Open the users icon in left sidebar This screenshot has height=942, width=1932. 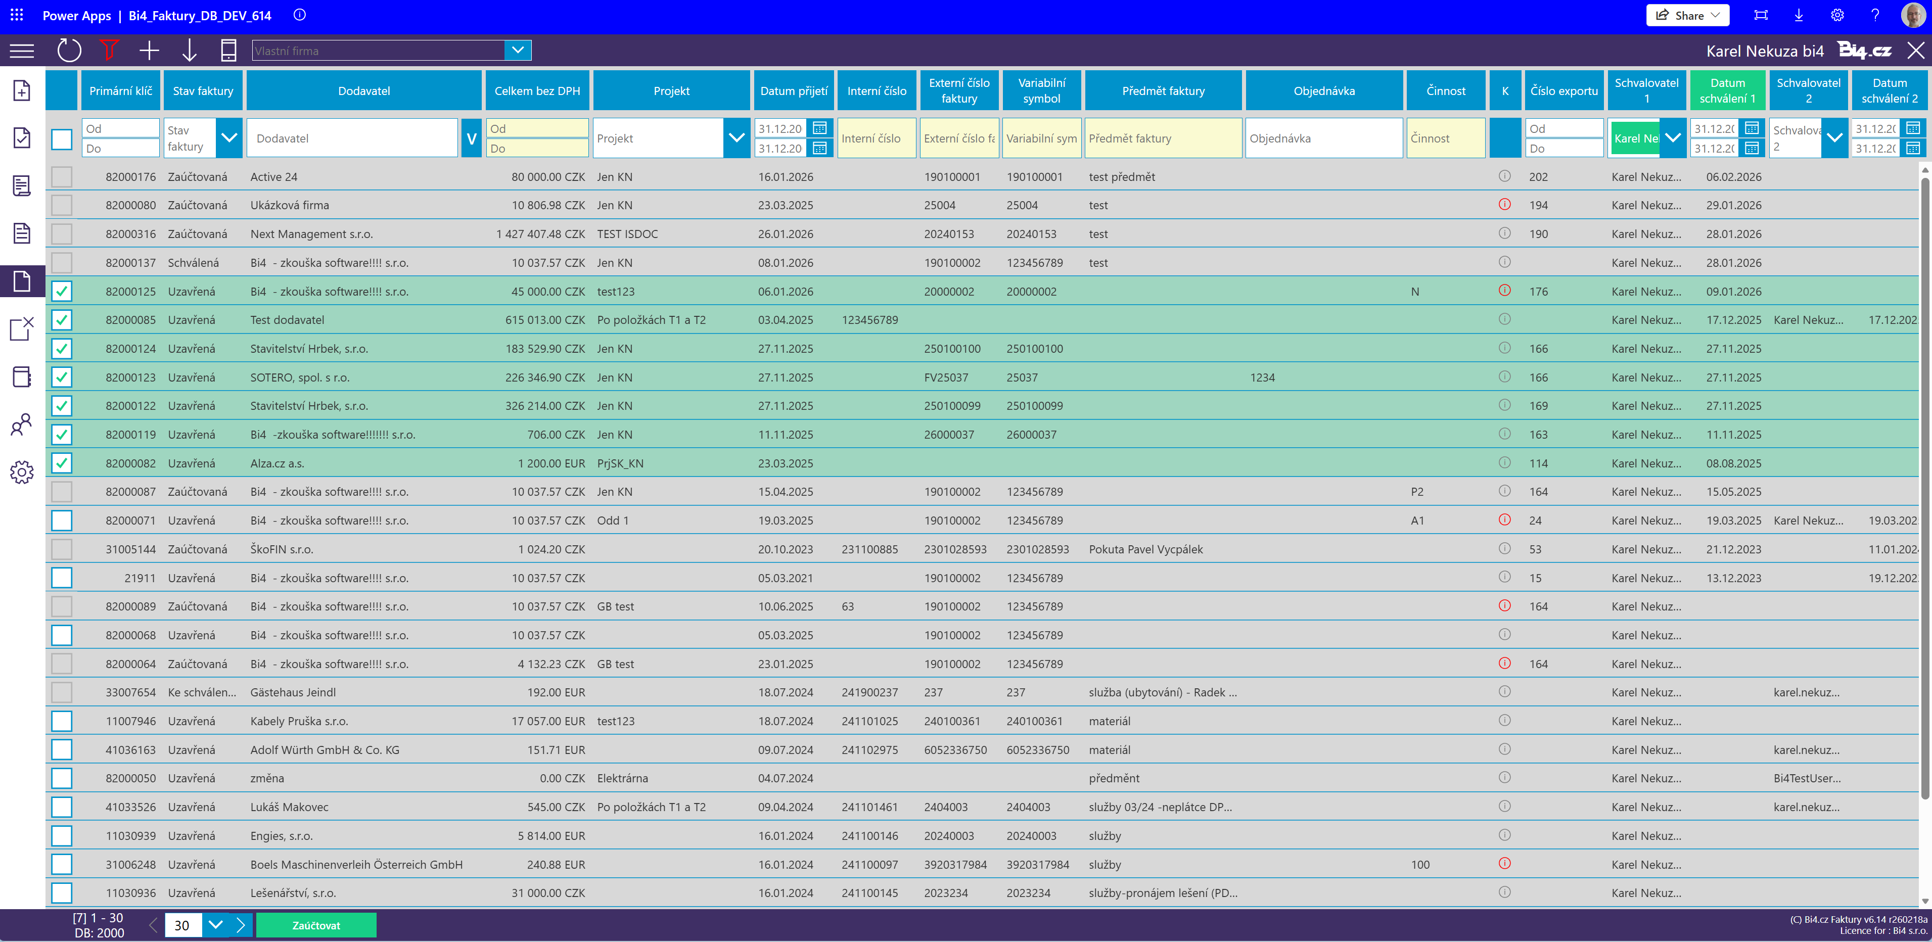[22, 425]
